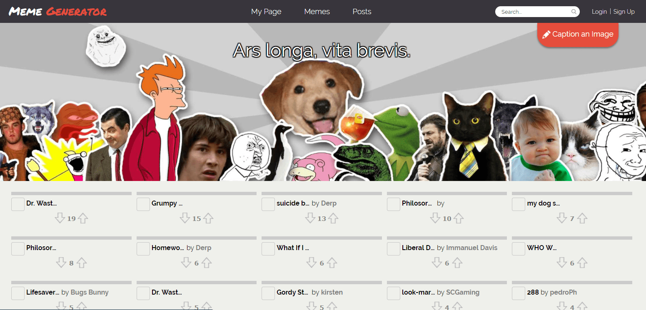Click the vote count 19
The height and width of the screenshot is (310, 646).
click(x=71, y=218)
